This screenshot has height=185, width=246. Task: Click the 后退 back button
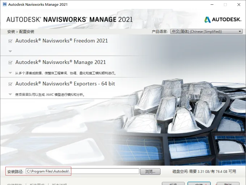(x=173, y=184)
